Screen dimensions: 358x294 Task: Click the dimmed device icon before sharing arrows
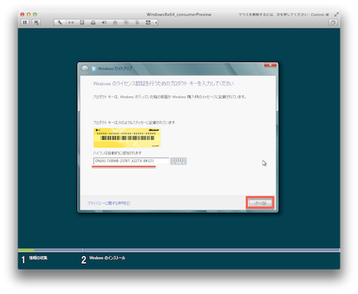(x=137, y=23)
